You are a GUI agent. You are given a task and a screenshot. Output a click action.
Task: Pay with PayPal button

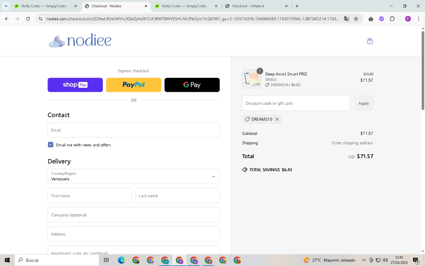click(x=133, y=85)
